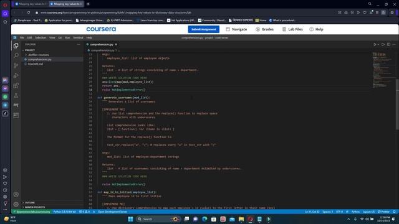The width and height of the screenshot is (399, 224).
Task: Click Python language mode in status bar
Action: coord(355,212)
